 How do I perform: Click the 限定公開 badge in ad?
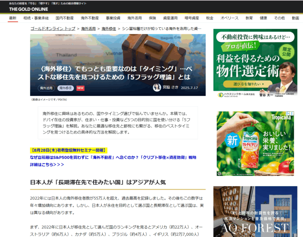pyautogui.click(x=286, y=52)
